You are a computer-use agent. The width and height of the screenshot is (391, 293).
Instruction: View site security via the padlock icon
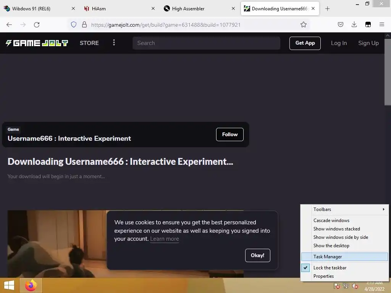pos(84,24)
